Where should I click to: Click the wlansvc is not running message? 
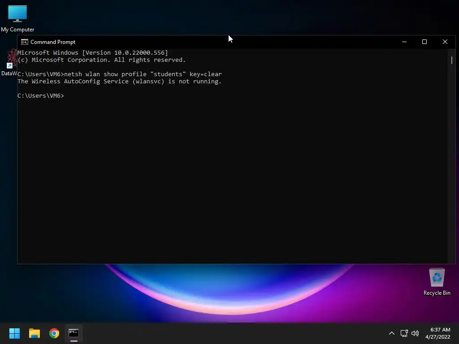119,82
